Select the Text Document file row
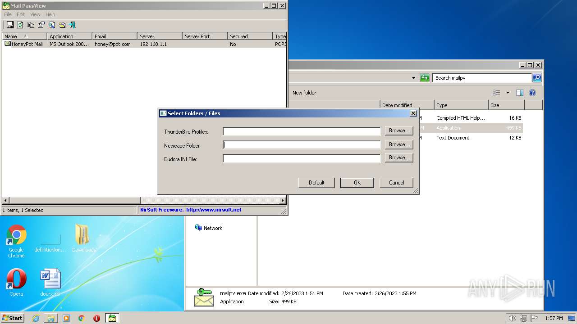The height and width of the screenshot is (324, 577). tap(471, 138)
